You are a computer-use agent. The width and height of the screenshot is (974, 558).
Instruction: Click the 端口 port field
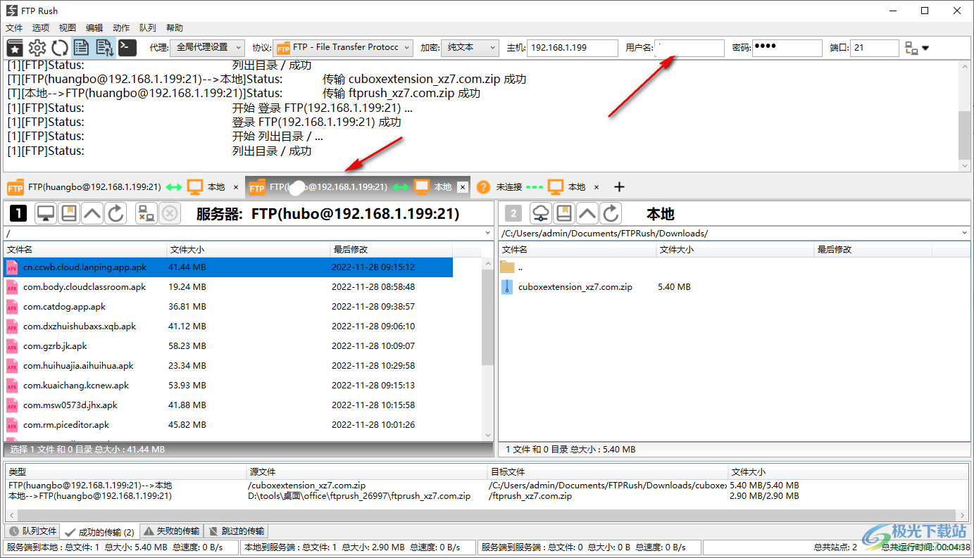tap(875, 48)
